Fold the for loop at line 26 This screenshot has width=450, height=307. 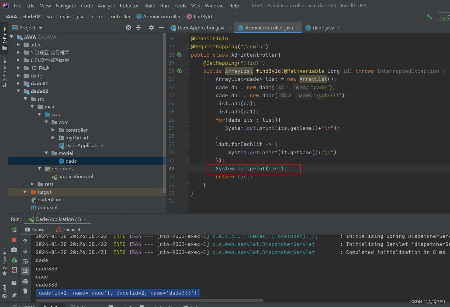point(188,120)
